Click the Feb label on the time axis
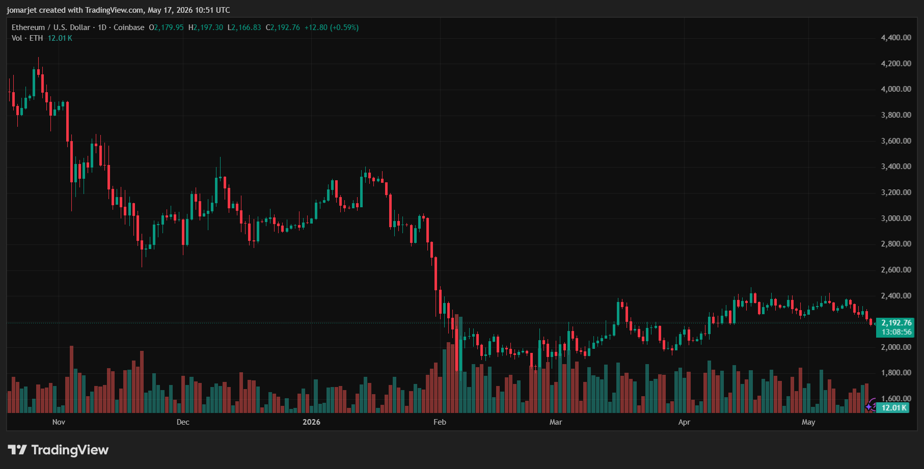 coord(440,422)
